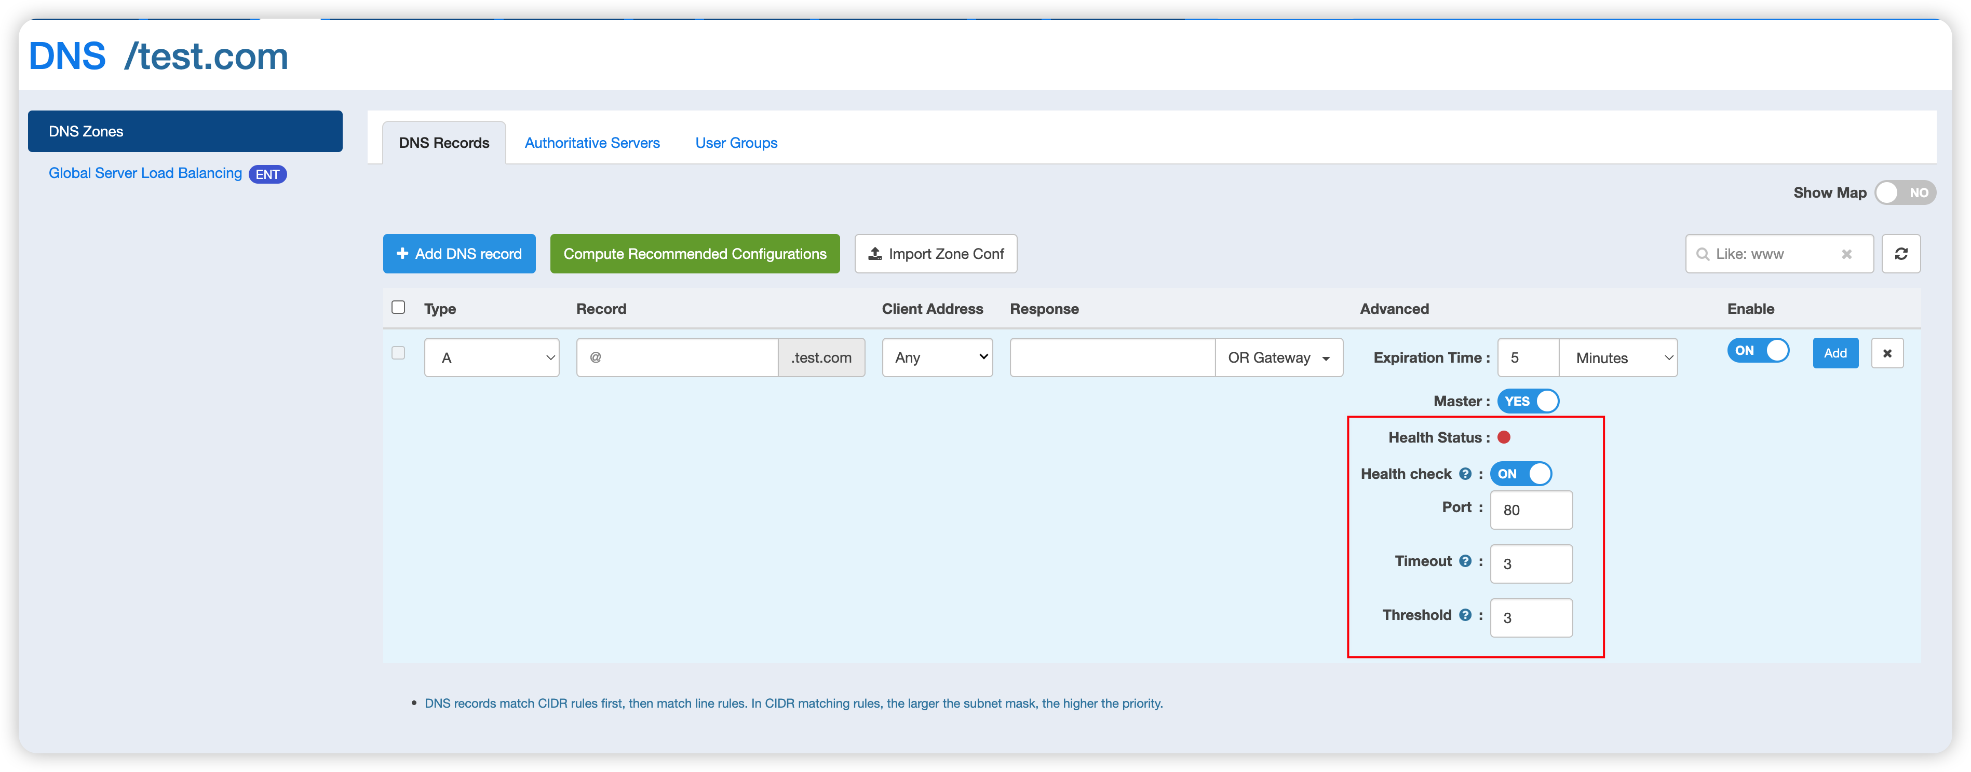1971x772 pixels.
Task: Click the Threshold help question icon
Action: tap(1464, 615)
